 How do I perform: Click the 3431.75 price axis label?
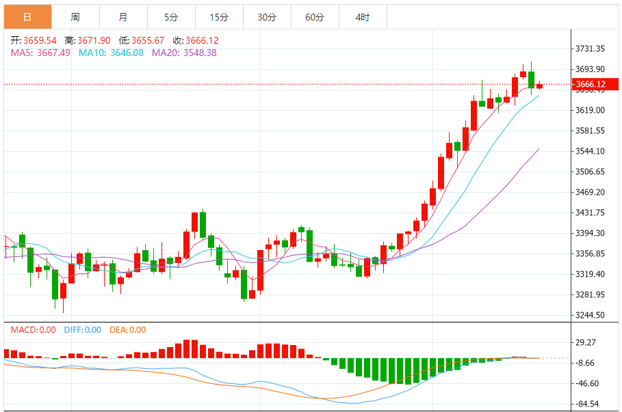click(x=591, y=212)
